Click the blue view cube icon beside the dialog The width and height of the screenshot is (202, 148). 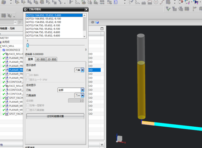pyautogui.click(x=97, y=22)
